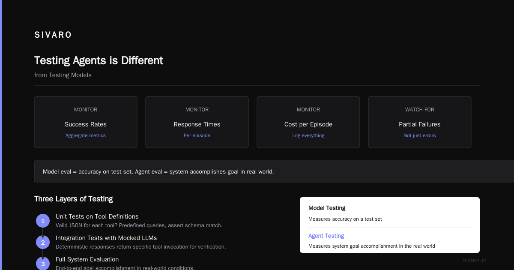Click 'Log everything' under Cost per Episode
Image resolution: width=514 pixels, height=270 pixels.
(308, 135)
